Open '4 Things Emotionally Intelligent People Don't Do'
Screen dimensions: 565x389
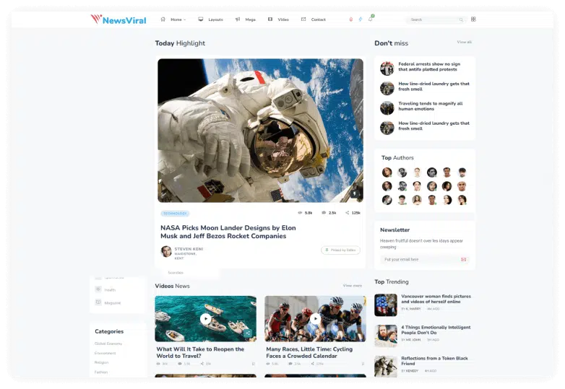point(436,330)
